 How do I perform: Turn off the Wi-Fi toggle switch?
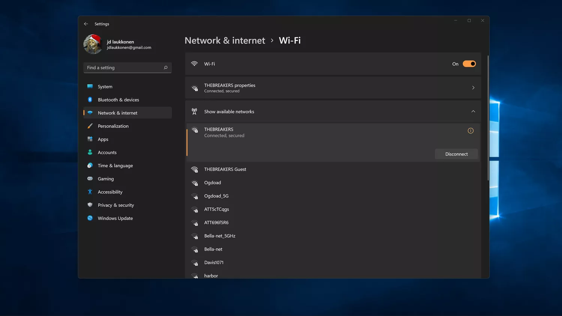click(469, 64)
